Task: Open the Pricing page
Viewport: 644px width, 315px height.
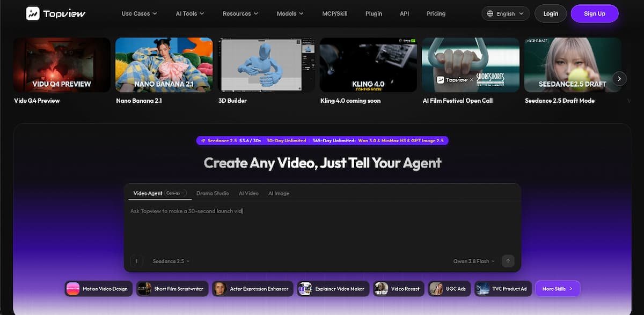Action: click(436, 13)
